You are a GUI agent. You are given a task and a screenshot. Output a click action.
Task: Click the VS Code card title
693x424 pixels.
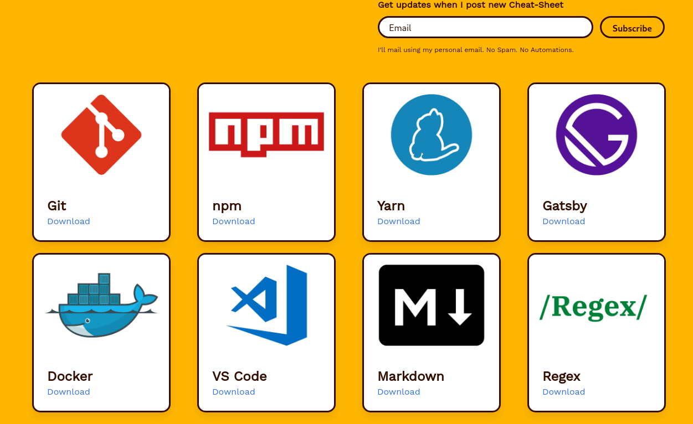tap(240, 376)
